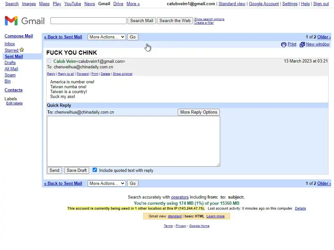Open Compose Mail
This screenshot has width=334, height=250.
19,36
